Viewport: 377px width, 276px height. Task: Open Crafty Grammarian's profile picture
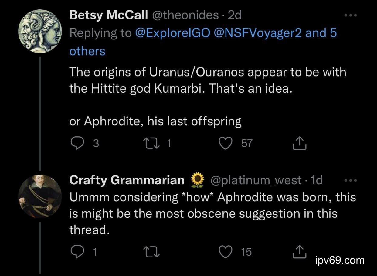point(40,196)
